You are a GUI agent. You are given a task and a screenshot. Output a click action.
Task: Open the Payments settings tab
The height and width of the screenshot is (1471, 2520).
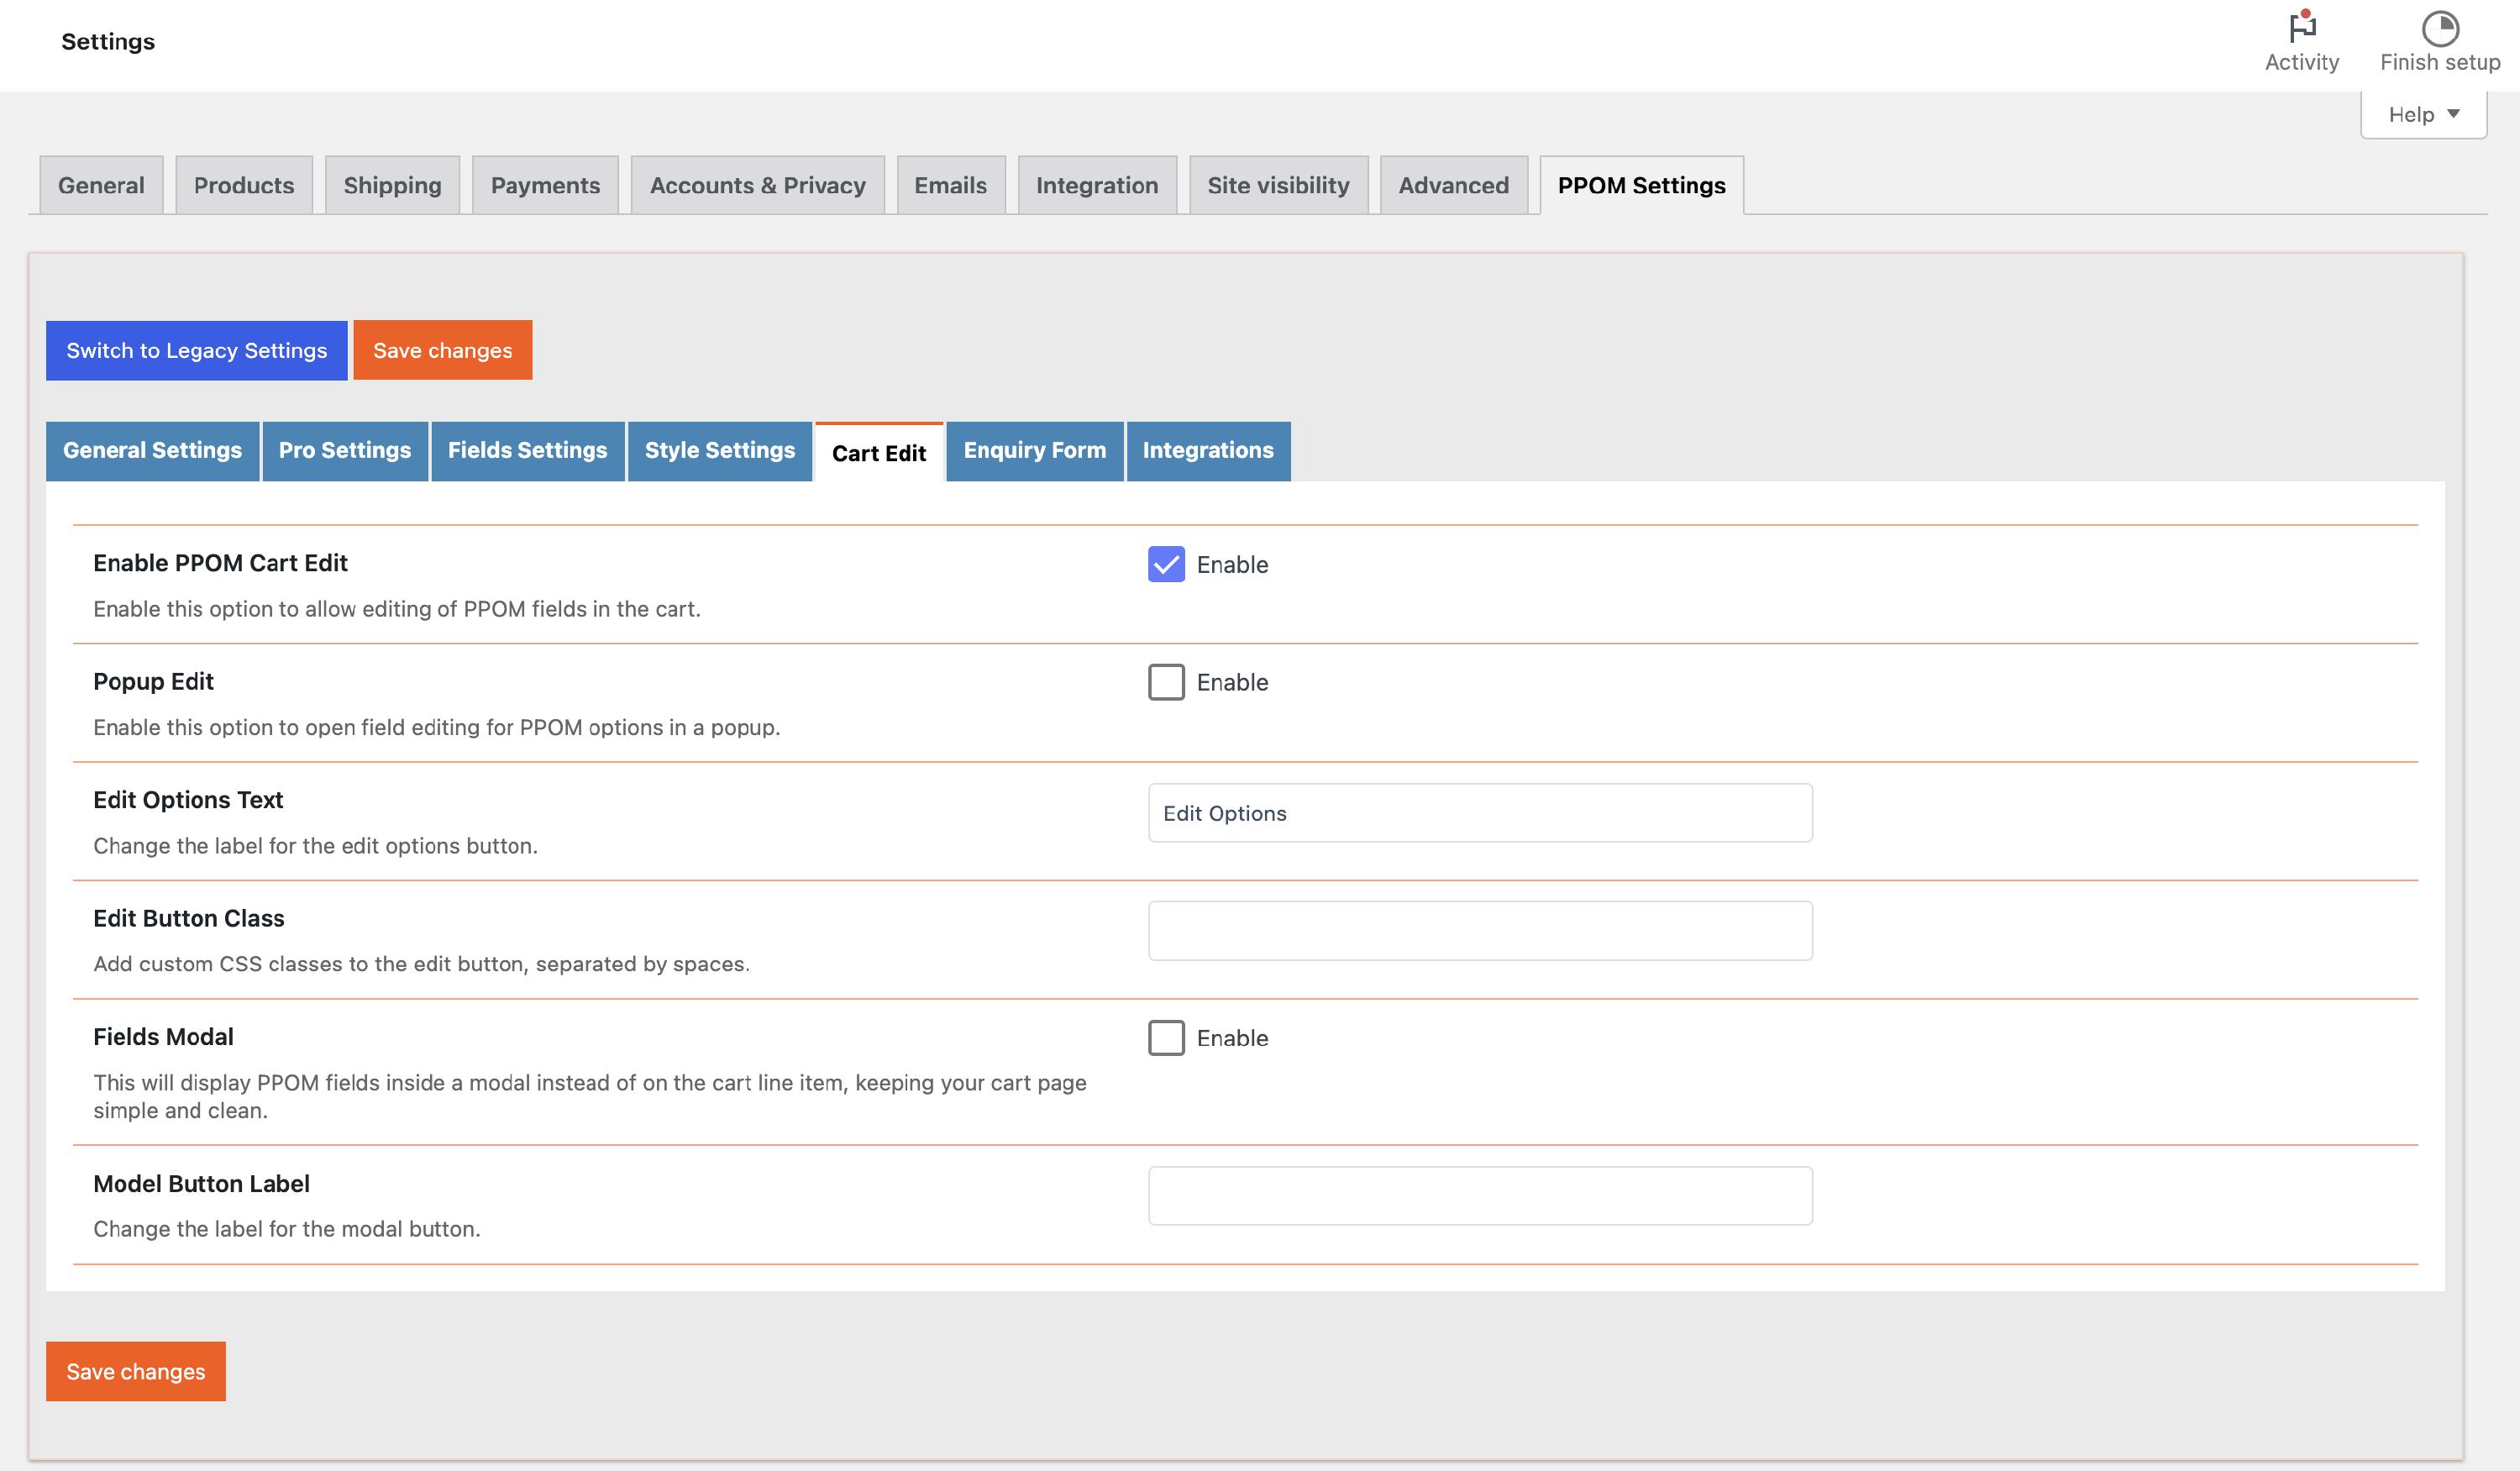point(545,185)
